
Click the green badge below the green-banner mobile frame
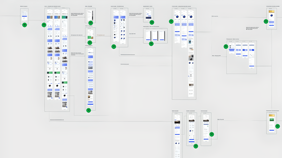pyautogui.click(x=90, y=43)
